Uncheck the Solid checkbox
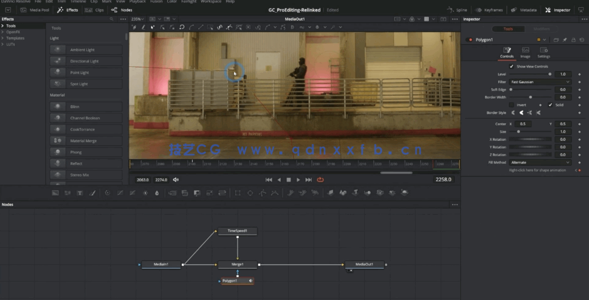Viewport: 589px width, 300px height. click(x=550, y=104)
